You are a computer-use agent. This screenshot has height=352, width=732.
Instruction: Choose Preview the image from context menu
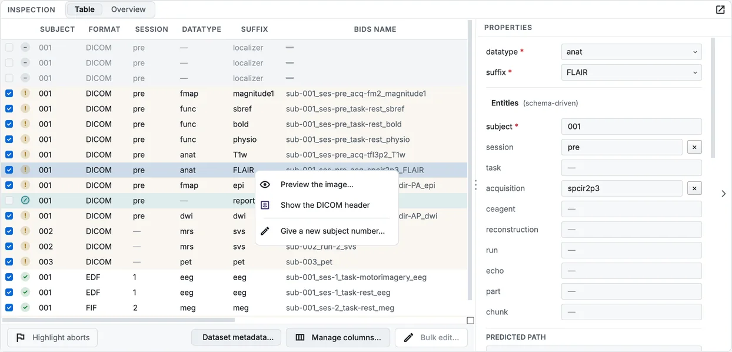point(327,184)
